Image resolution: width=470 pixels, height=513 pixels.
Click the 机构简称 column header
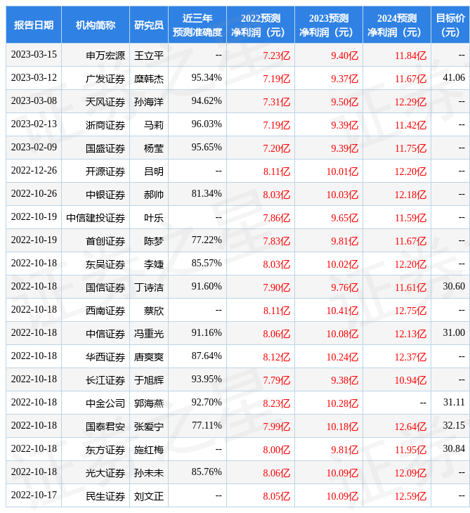point(96,25)
